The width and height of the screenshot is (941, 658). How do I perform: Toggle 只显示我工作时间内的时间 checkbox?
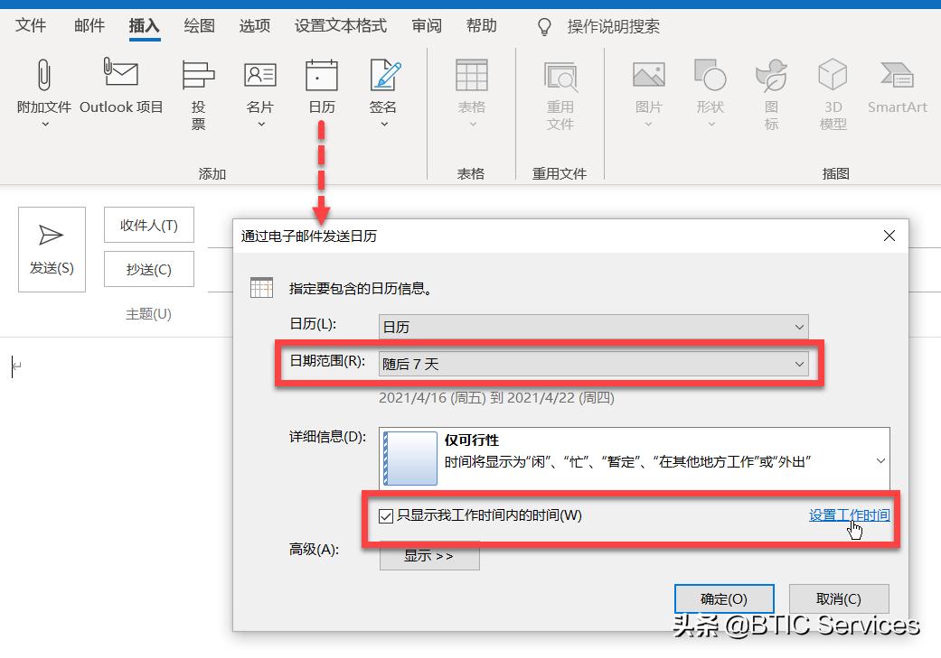click(x=387, y=515)
